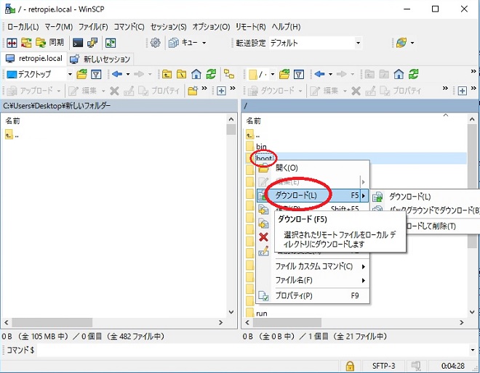Open the 転送設定 デフォルト combo box
Screen dimensions: 480x373
click(x=315, y=43)
